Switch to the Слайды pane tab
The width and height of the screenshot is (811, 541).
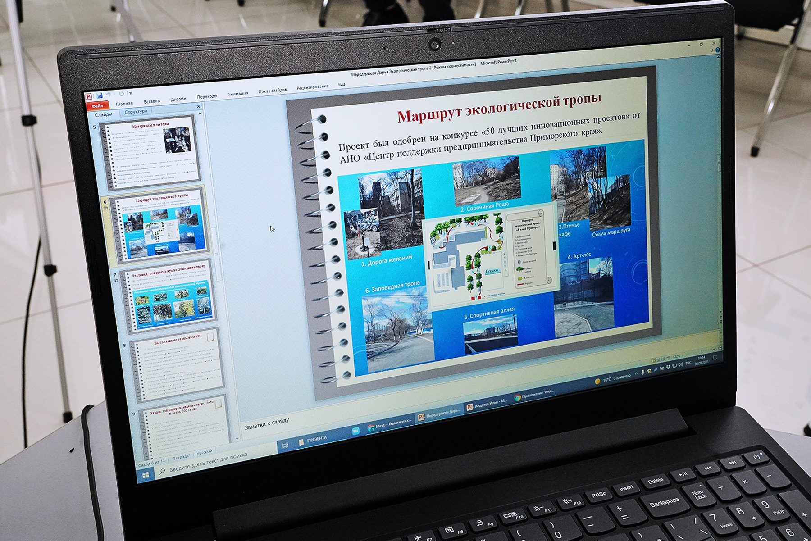pos(104,114)
